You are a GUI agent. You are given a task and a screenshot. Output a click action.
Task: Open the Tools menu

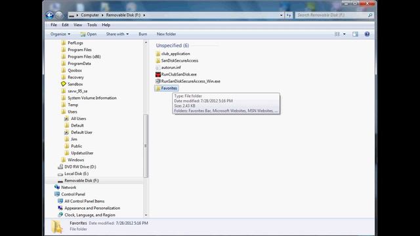[92, 25]
